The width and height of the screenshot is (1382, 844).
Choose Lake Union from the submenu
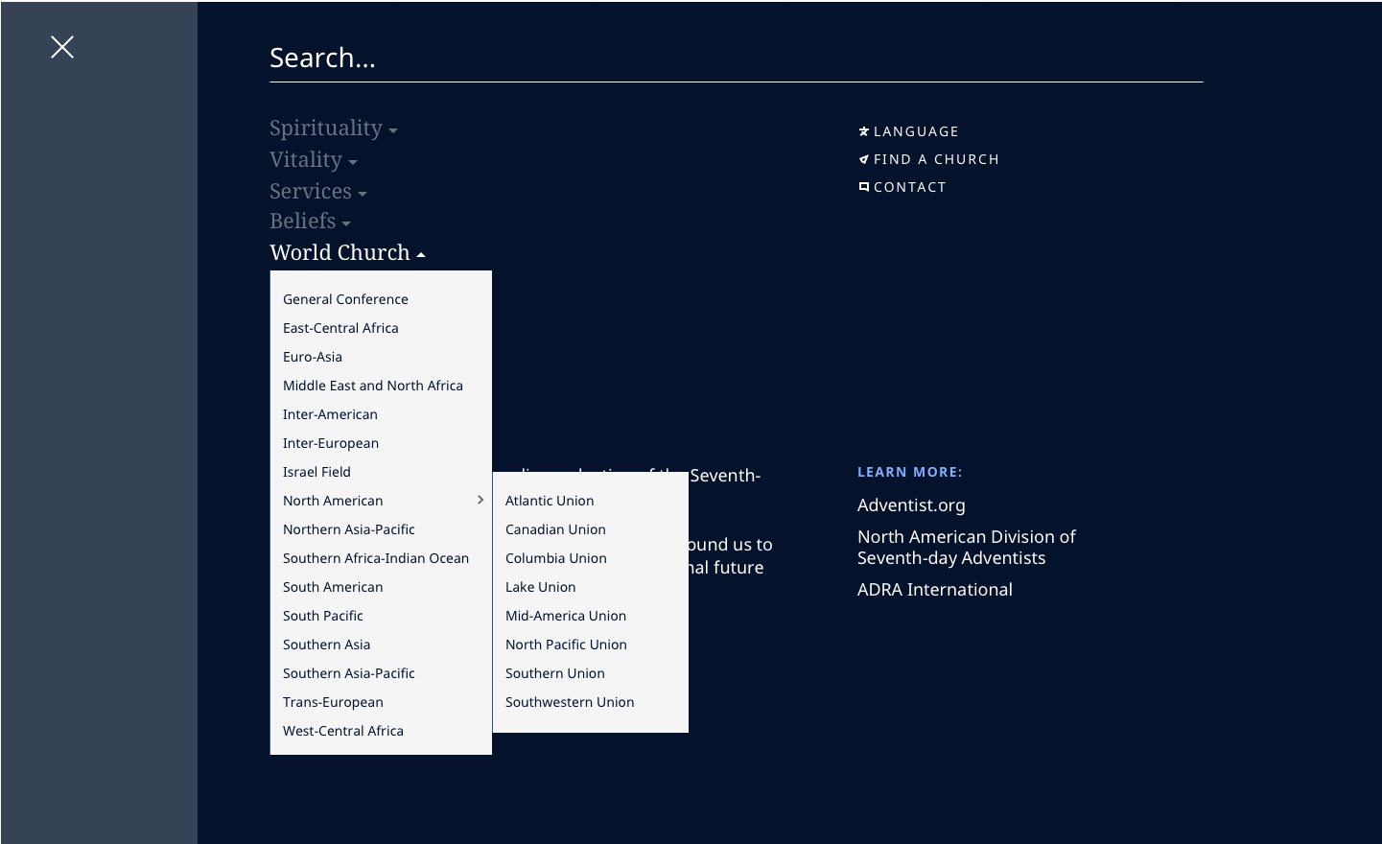(540, 587)
